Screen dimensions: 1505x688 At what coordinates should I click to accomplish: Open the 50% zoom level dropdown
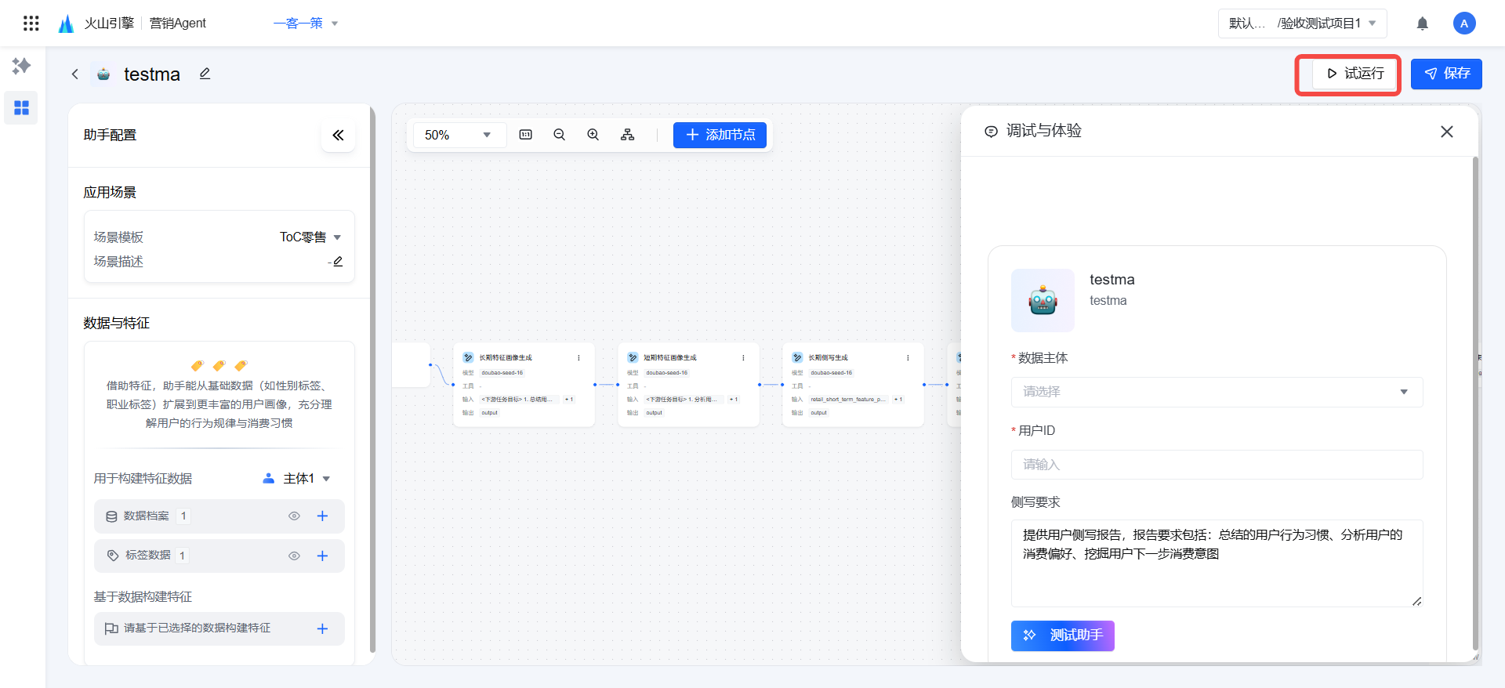pyautogui.click(x=459, y=135)
